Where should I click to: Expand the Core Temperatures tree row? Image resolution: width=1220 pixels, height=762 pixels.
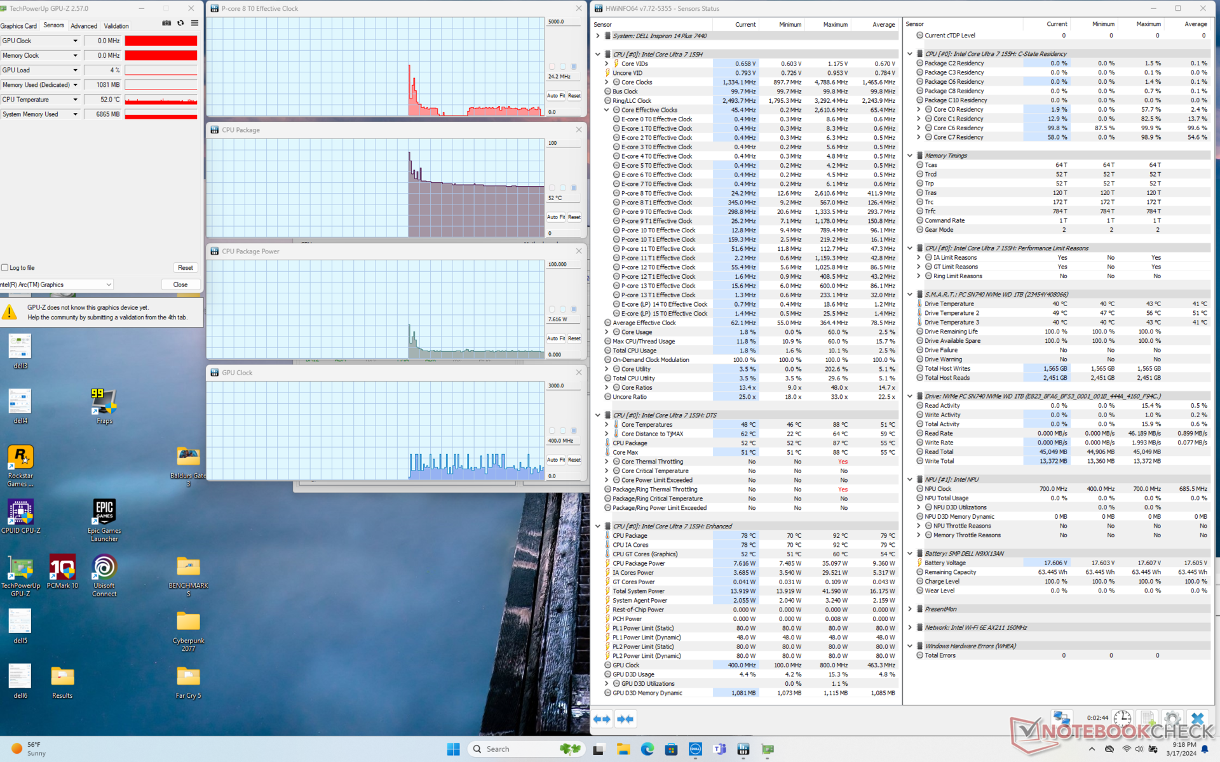(606, 425)
